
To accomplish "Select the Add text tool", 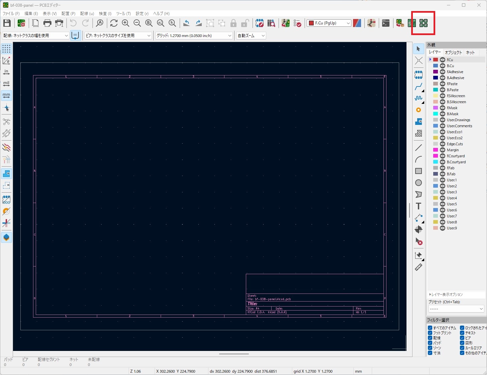I will pos(419,206).
